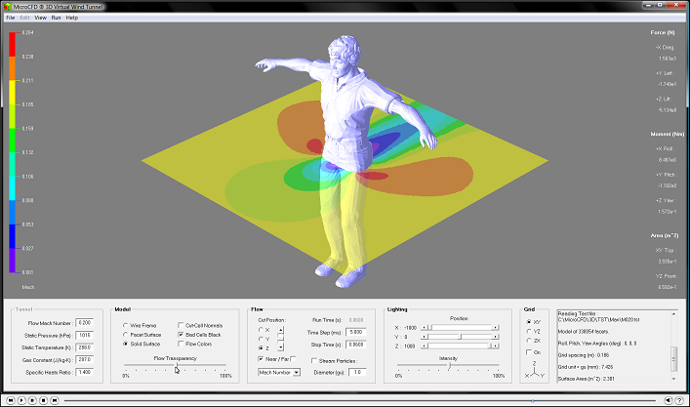Start the simulation with the Play button

click(21, 400)
